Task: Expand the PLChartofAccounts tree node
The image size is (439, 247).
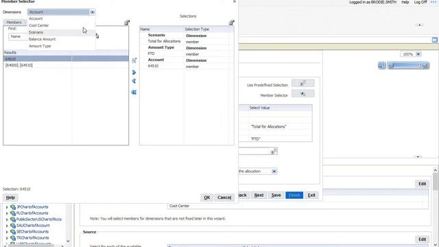Action: (7, 213)
